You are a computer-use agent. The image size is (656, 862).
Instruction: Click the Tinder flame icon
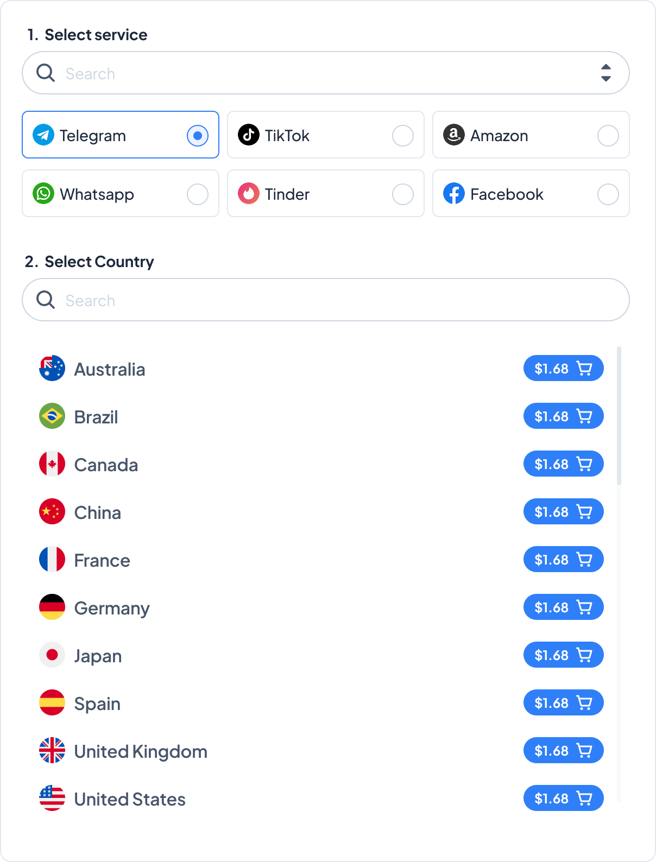(249, 193)
